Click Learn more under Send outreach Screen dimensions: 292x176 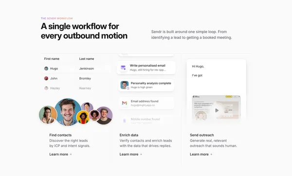coord(201,154)
